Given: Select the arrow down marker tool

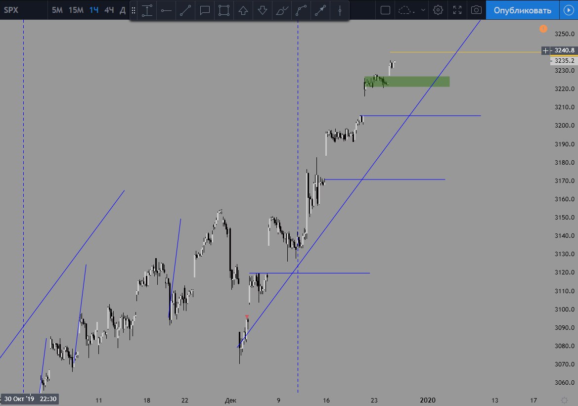Looking at the screenshot, I should pyautogui.click(x=263, y=10).
